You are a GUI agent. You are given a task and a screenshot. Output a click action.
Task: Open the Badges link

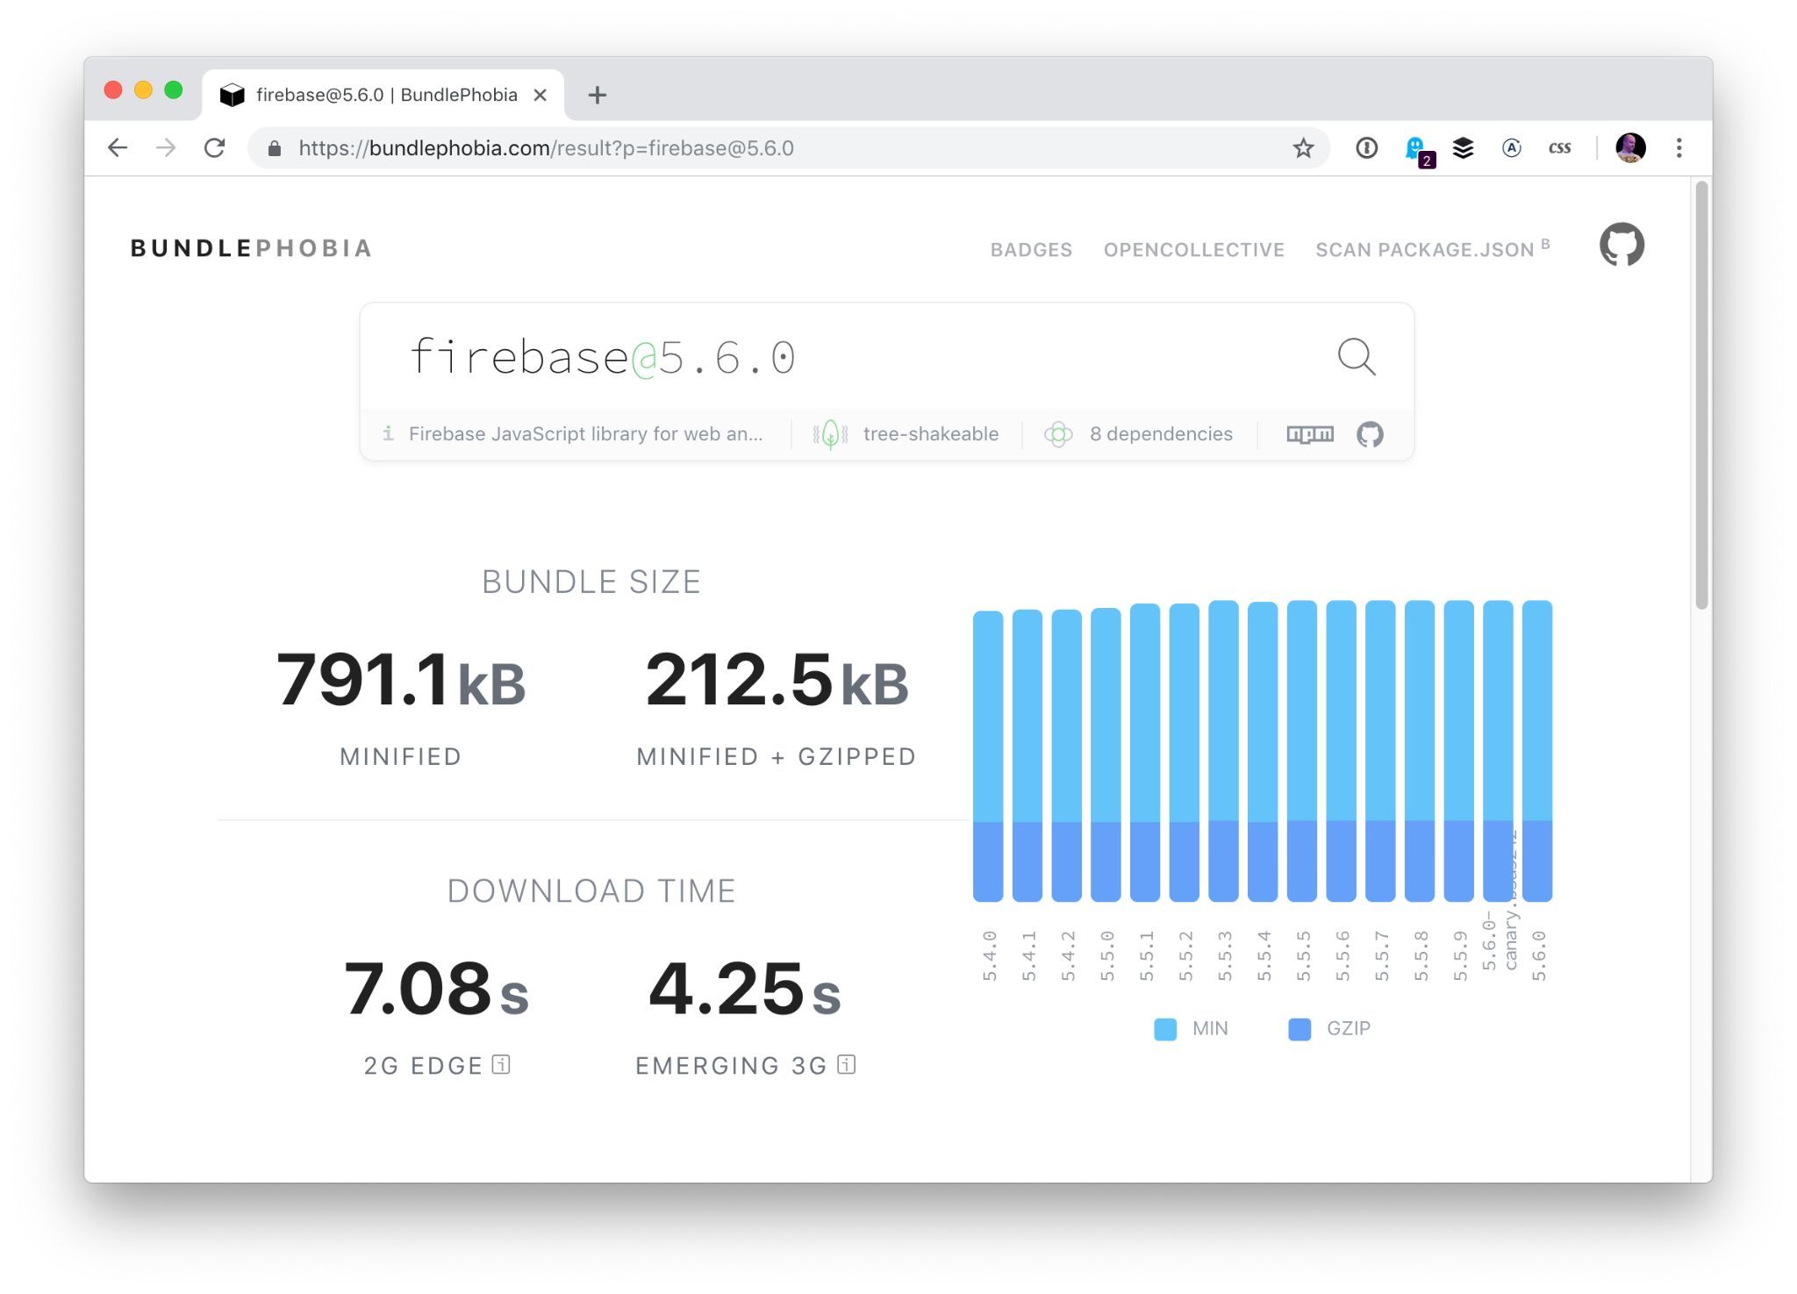tap(1031, 250)
